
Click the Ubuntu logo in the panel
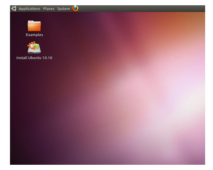tap(14, 9)
